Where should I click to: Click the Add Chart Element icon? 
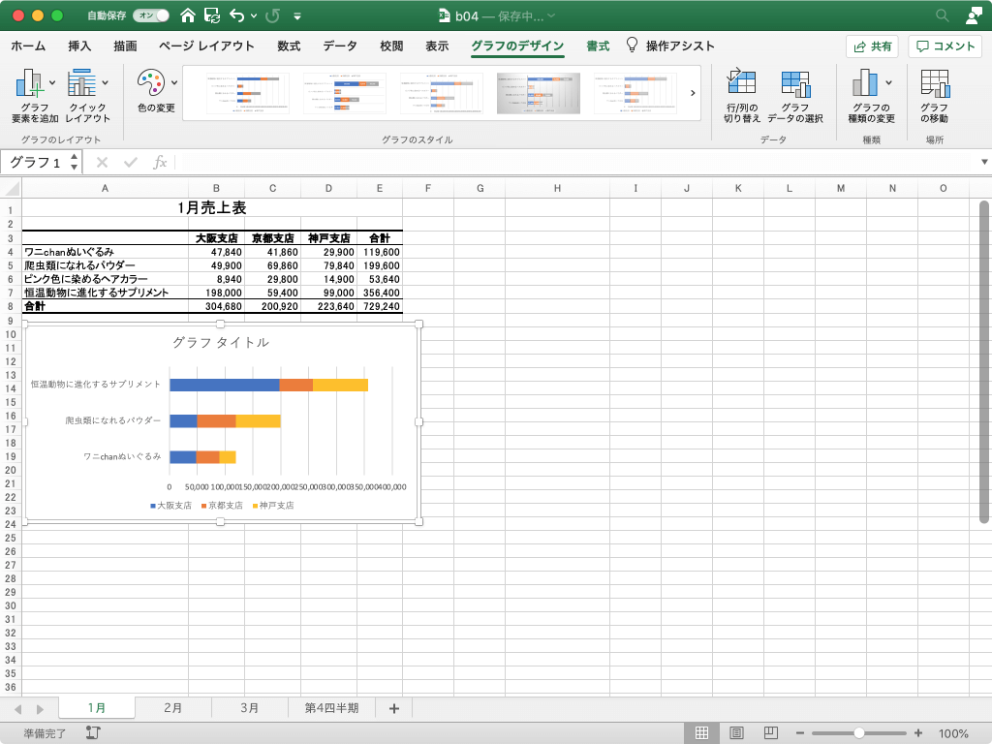coord(29,83)
